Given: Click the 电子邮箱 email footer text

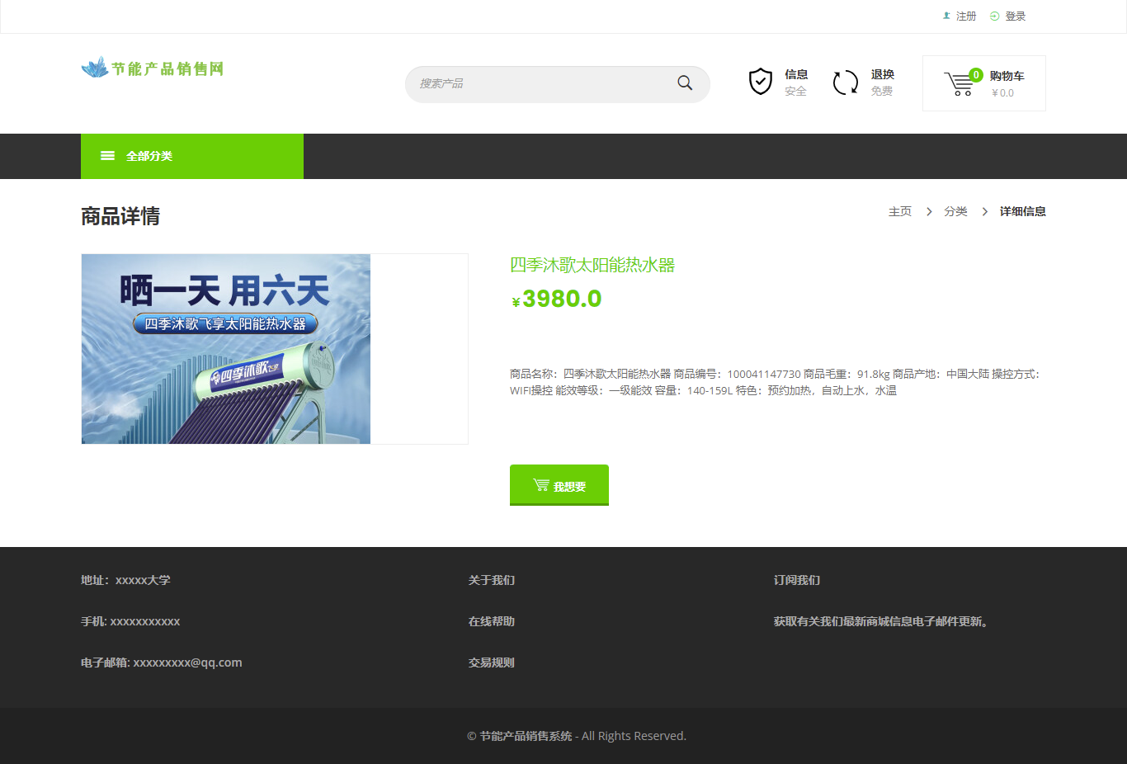Looking at the screenshot, I should click(x=162, y=663).
